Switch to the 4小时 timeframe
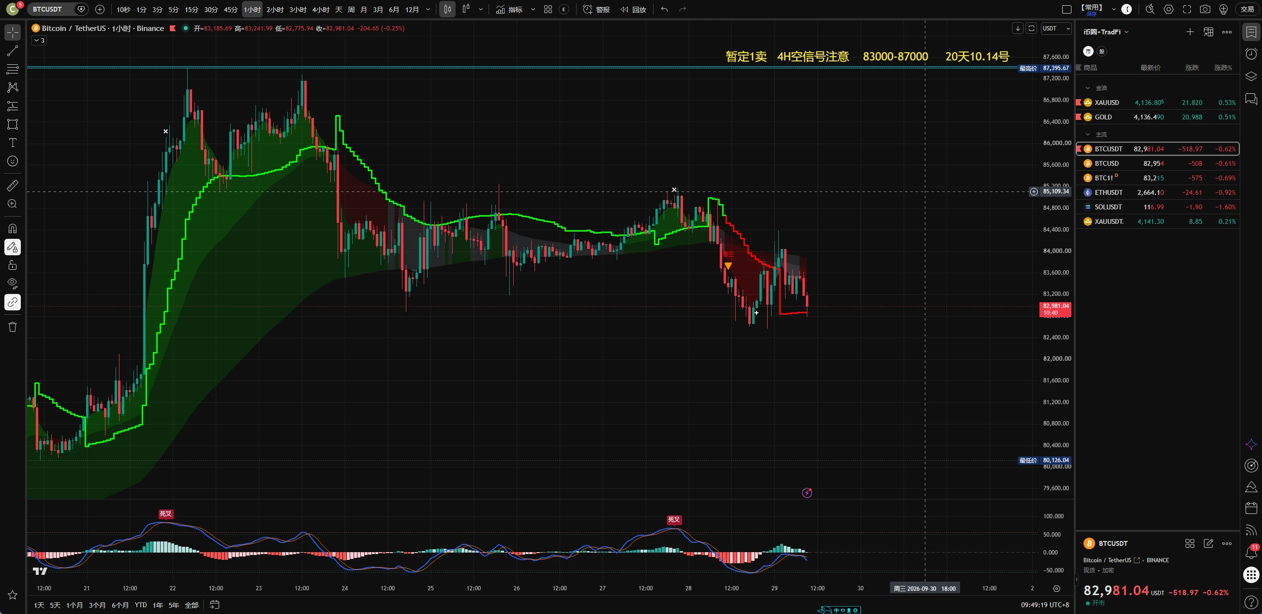This screenshot has width=1262, height=614. pyautogui.click(x=320, y=9)
